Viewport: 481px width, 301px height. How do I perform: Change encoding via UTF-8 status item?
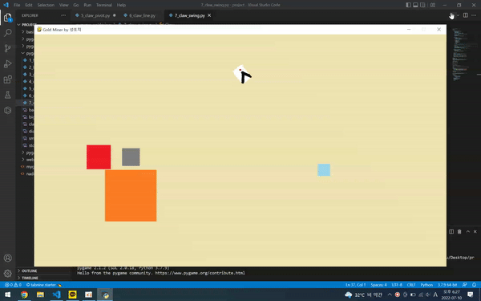[x=397, y=285]
